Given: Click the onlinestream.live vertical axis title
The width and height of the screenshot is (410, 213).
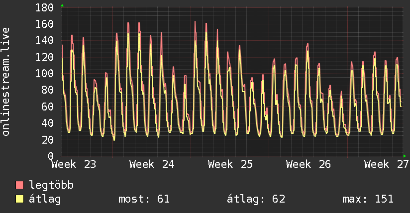Looking at the screenshot, I should point(5,82).
